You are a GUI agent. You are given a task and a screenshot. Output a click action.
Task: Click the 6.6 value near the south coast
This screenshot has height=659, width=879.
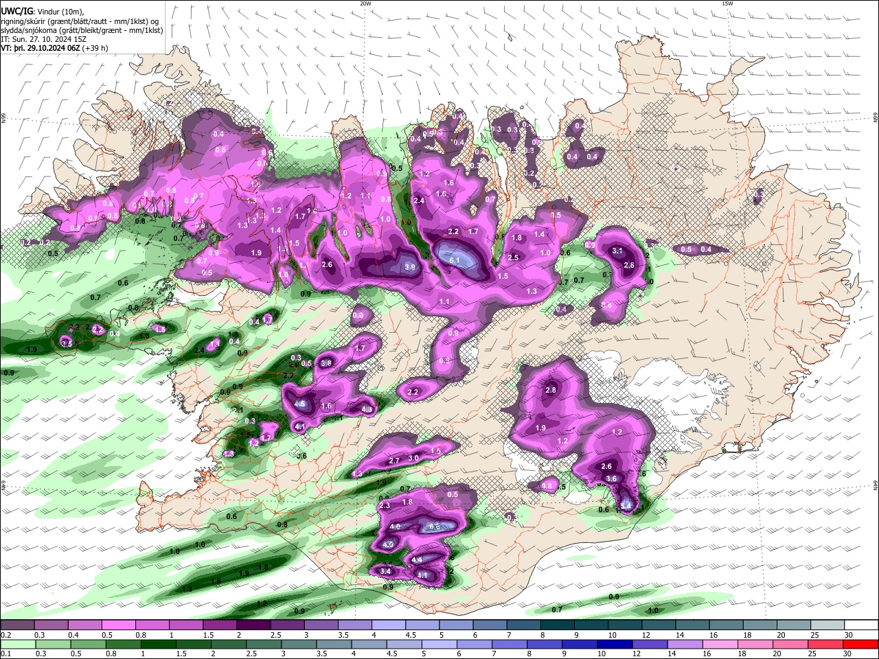434,527
